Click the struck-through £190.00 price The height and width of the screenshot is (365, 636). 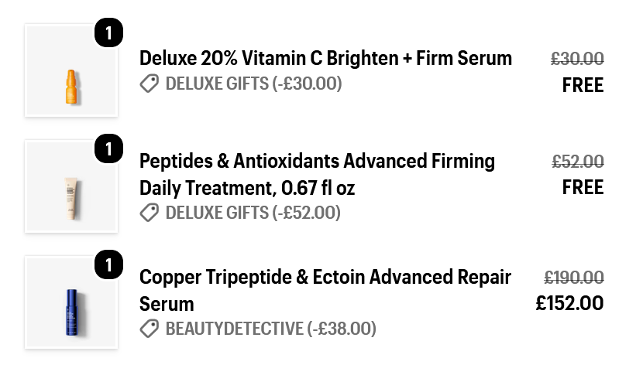click(x=574, y=278)
